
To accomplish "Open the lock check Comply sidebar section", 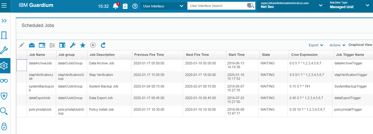I will (4, 126).
